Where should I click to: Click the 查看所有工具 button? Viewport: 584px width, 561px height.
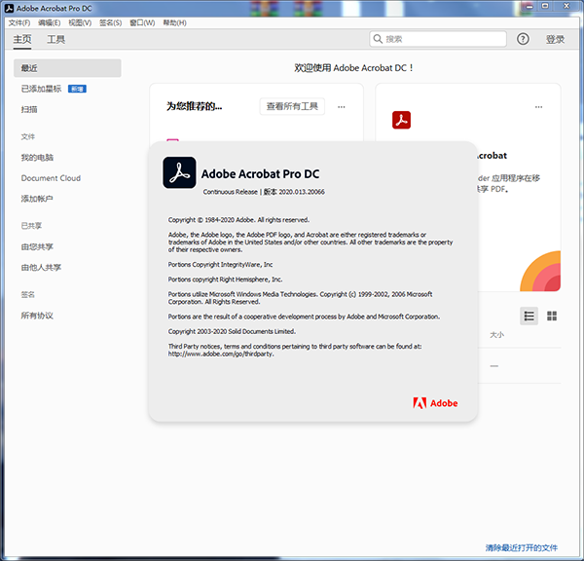tap(292, 106)
